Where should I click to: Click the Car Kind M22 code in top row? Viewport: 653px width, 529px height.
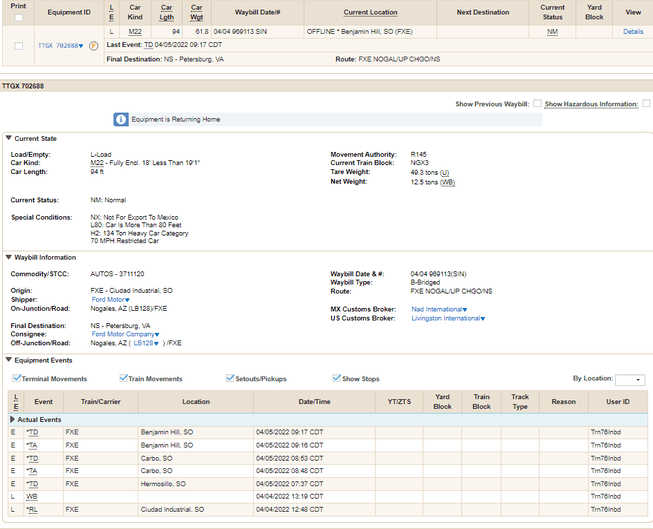pyautogui.click(x=135, y=32)
